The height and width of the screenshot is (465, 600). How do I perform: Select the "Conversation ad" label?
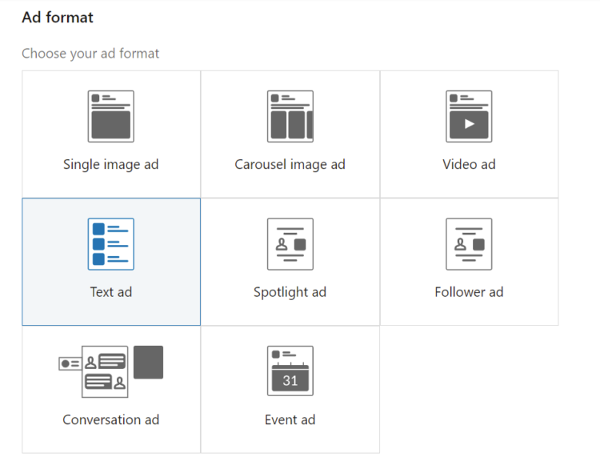[x=110, y=419]
